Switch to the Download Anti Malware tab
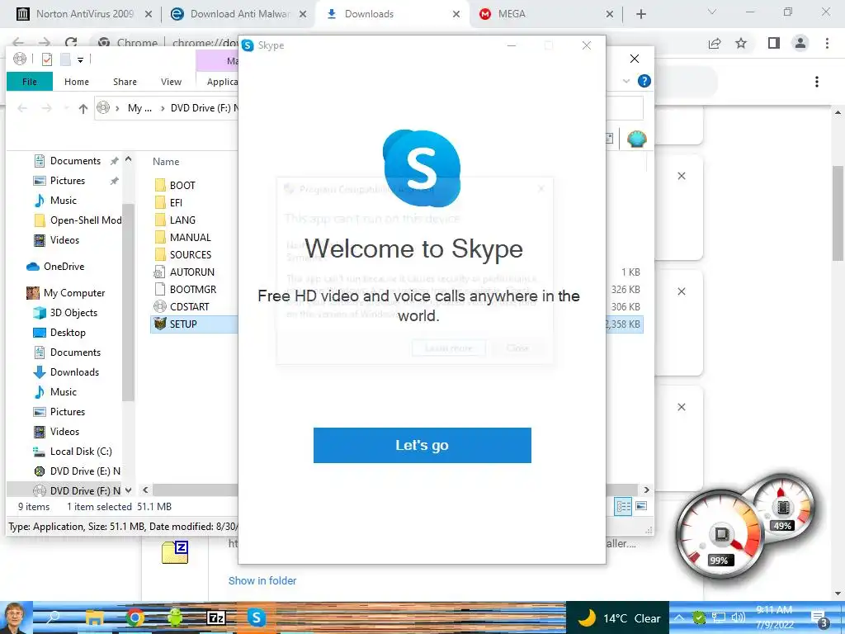The height and width of the screenshot is (634, 845). click(x=238, y=14)
